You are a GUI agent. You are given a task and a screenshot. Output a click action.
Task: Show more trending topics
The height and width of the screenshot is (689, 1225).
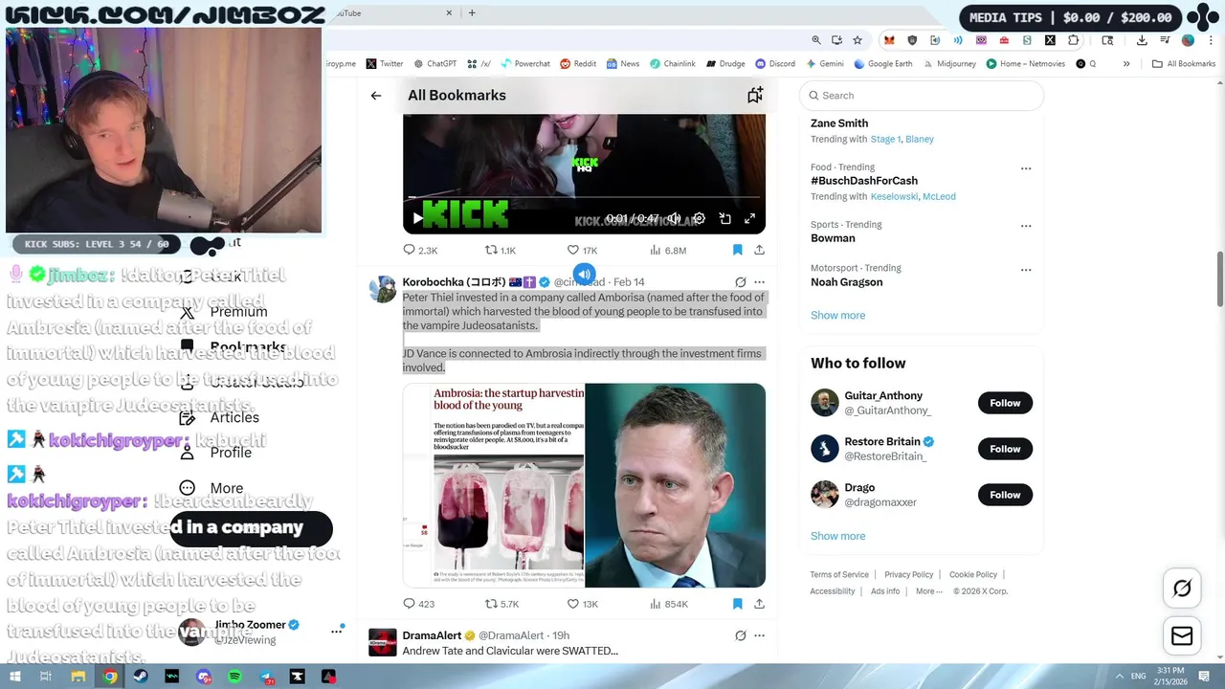[837, 315]
